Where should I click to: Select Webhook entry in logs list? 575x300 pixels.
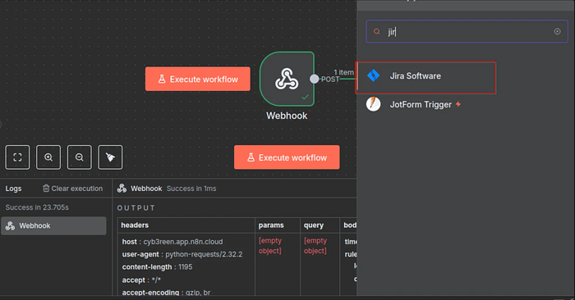53,225
